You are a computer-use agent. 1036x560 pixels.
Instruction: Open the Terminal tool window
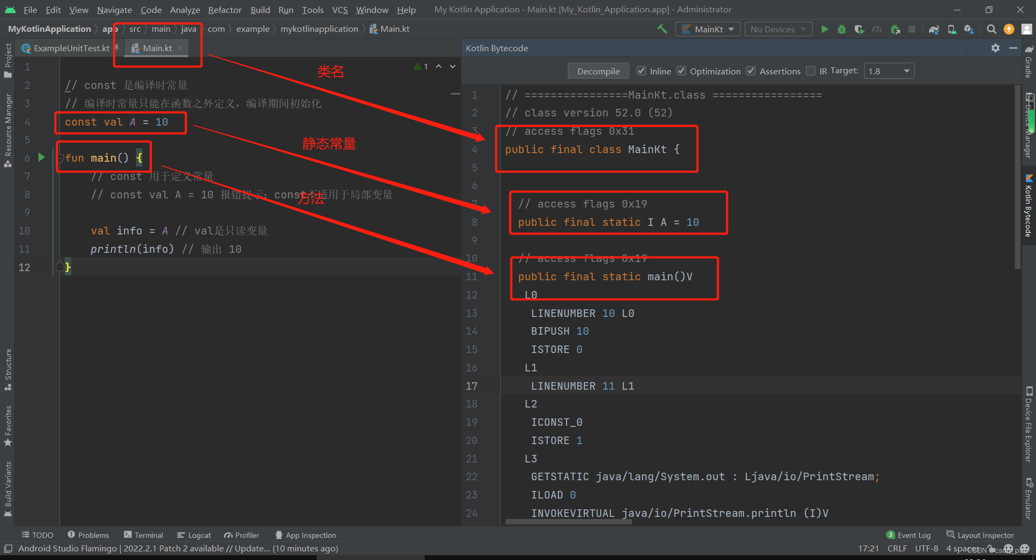(x=143, y=535)
